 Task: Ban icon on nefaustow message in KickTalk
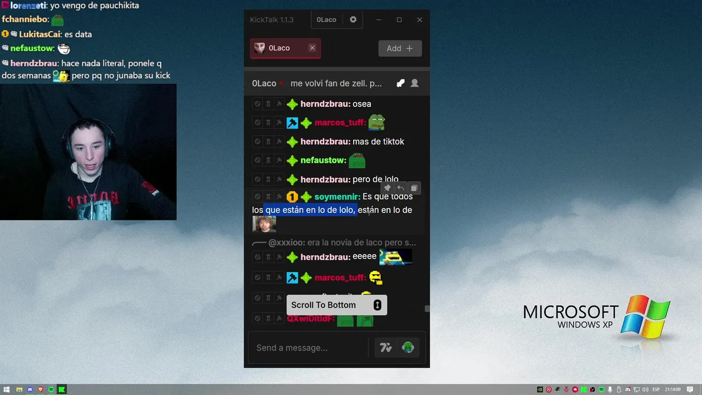[257, 160]
